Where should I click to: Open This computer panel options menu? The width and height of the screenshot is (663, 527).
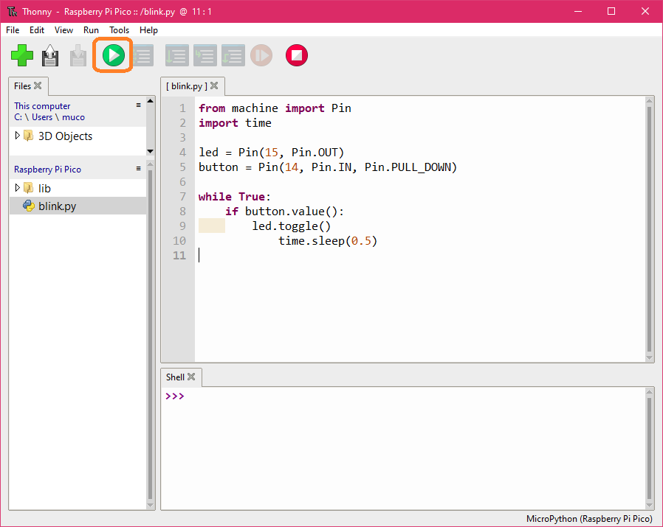coord(138,105)
